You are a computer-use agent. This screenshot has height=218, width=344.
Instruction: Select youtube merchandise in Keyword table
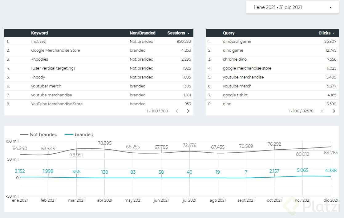click(x=51, y=95)
